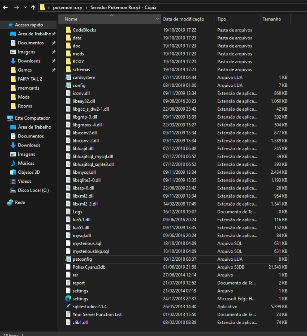Open recent locations dropdown chevron

tap(25, 8)
